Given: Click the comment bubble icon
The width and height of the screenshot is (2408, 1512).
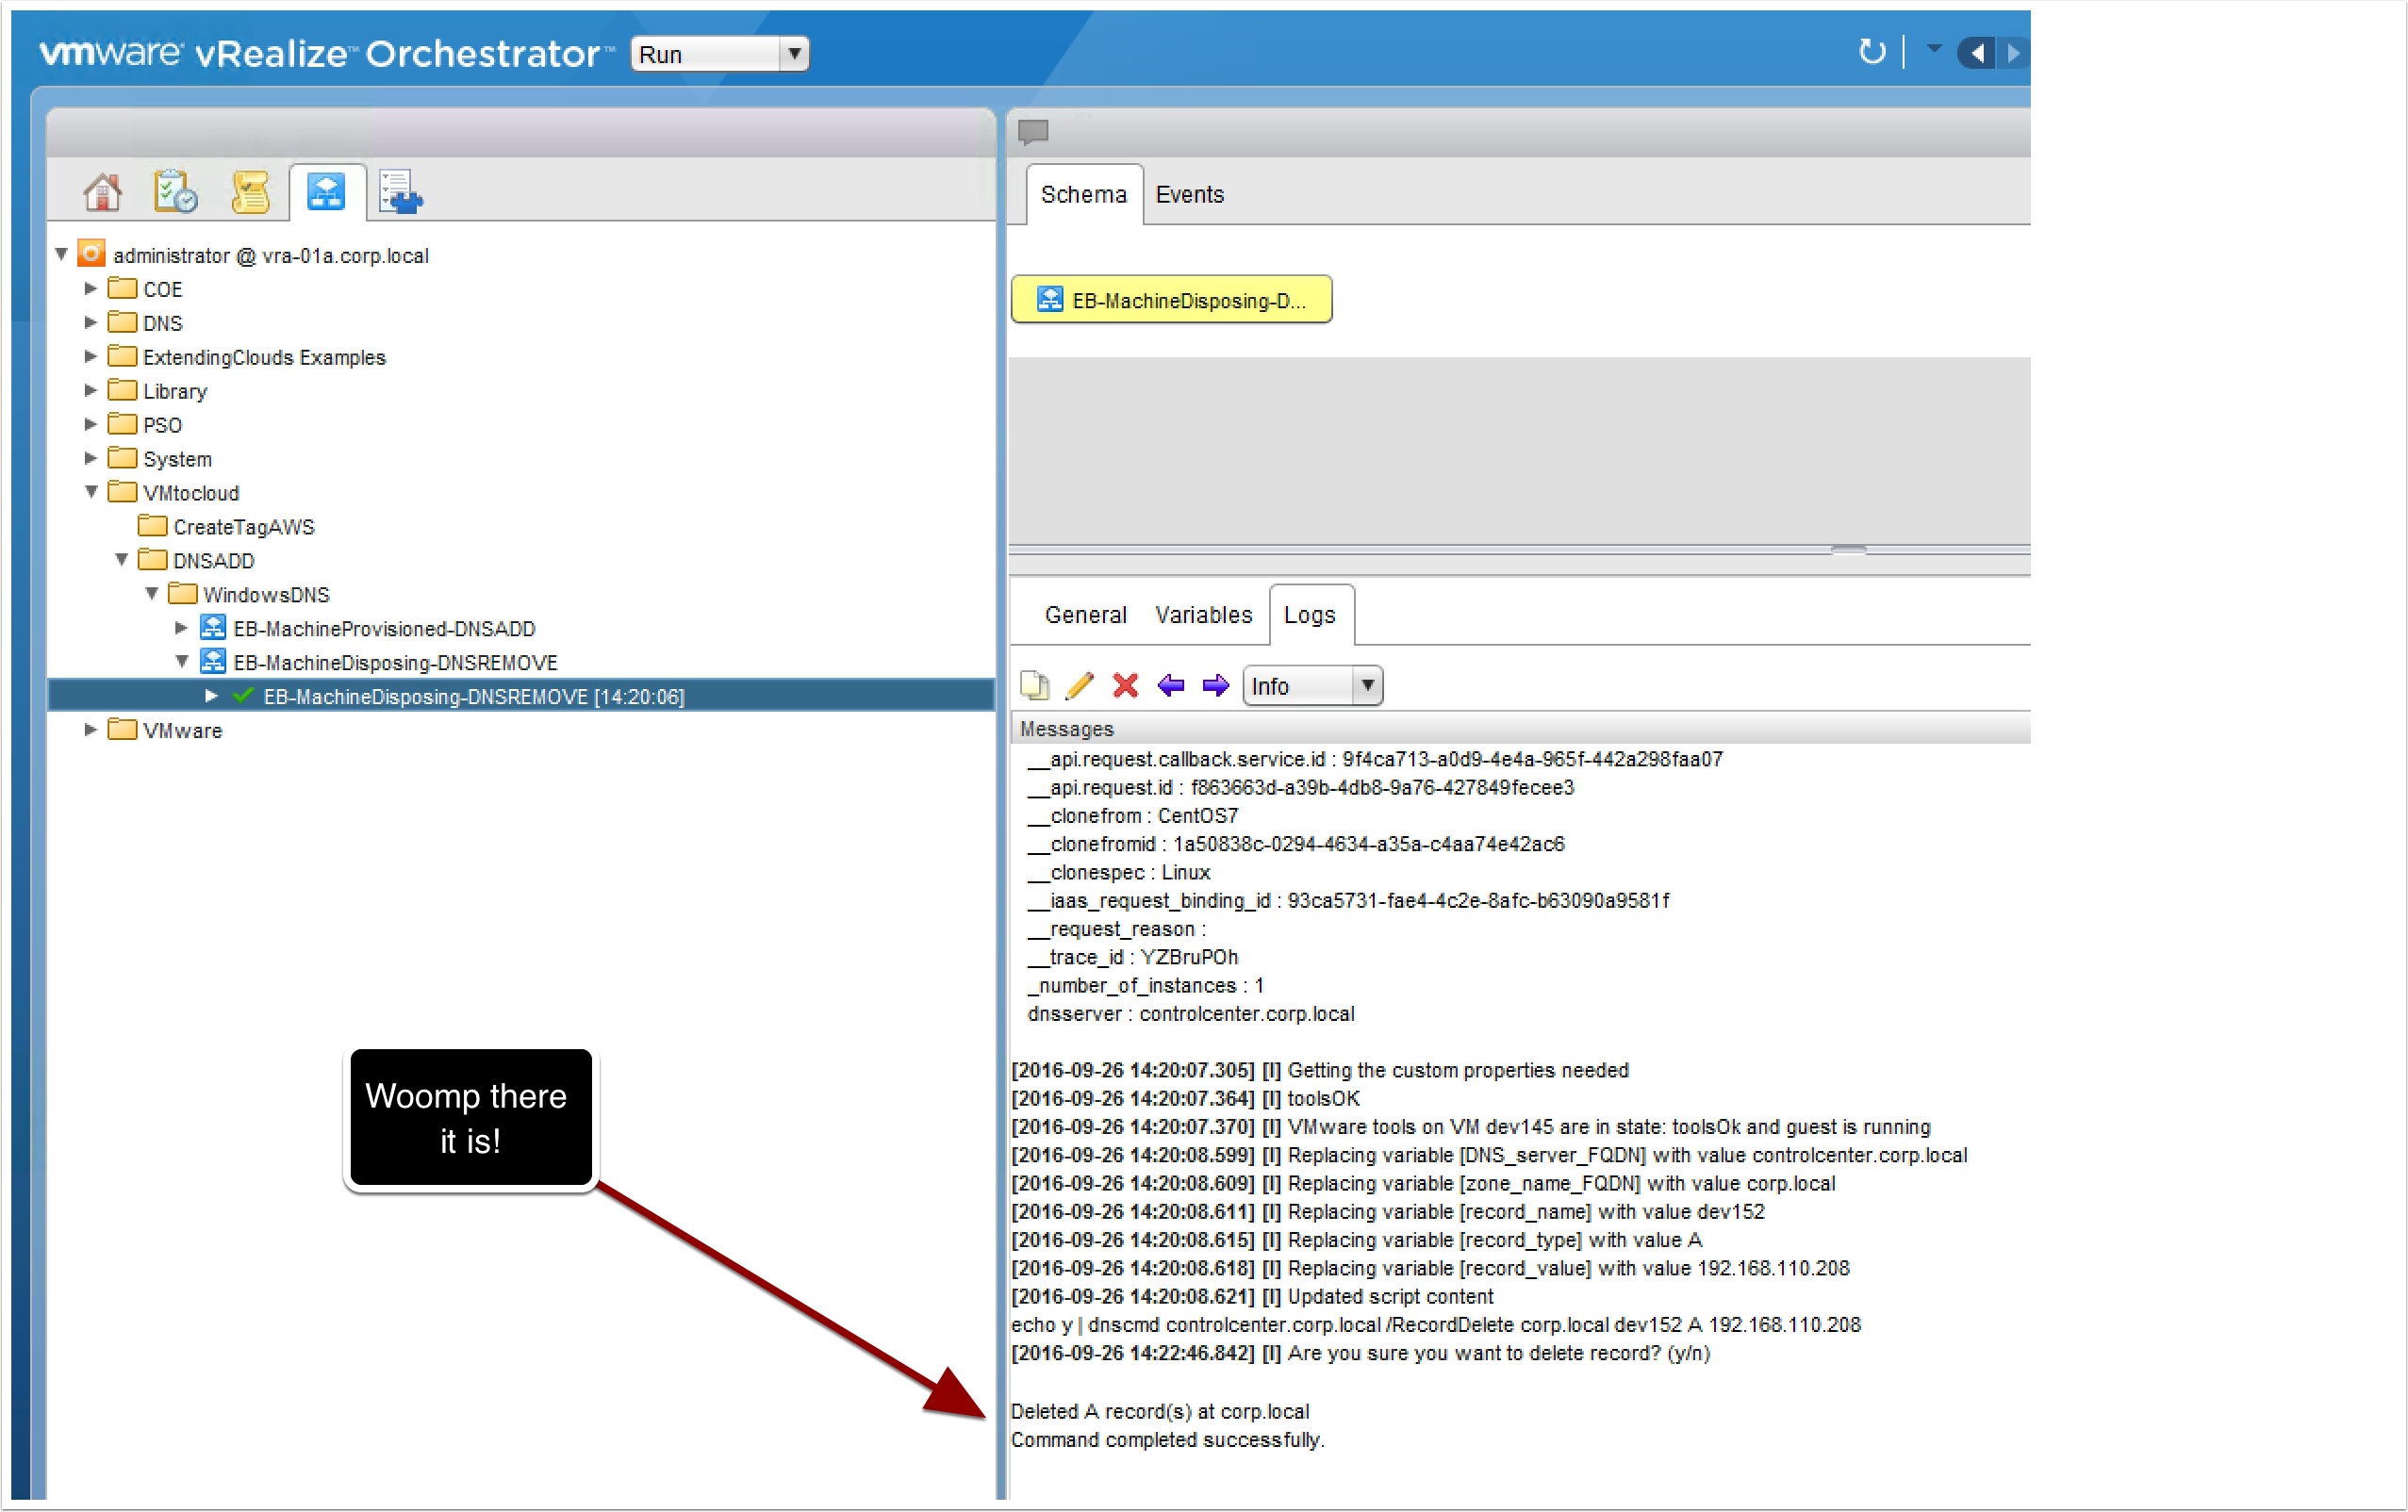Looking at the screenshot, I should [1033, 132].
